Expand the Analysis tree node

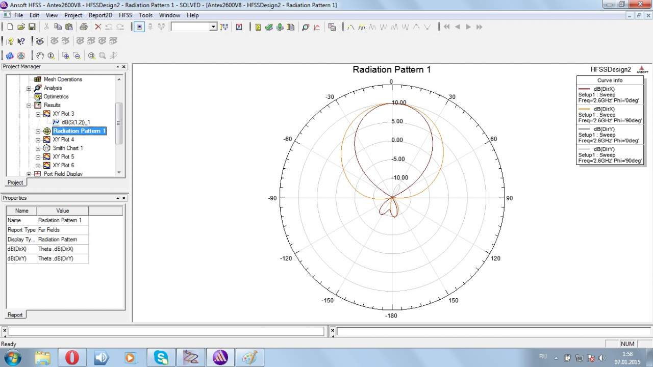pyautogui.click(x=29, y=88)
